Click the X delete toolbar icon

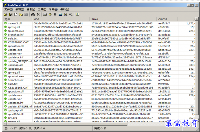[x=38, y=14]
